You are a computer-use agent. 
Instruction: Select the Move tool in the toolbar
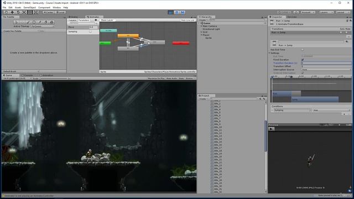pyautogui.click(x=12, y=12)
